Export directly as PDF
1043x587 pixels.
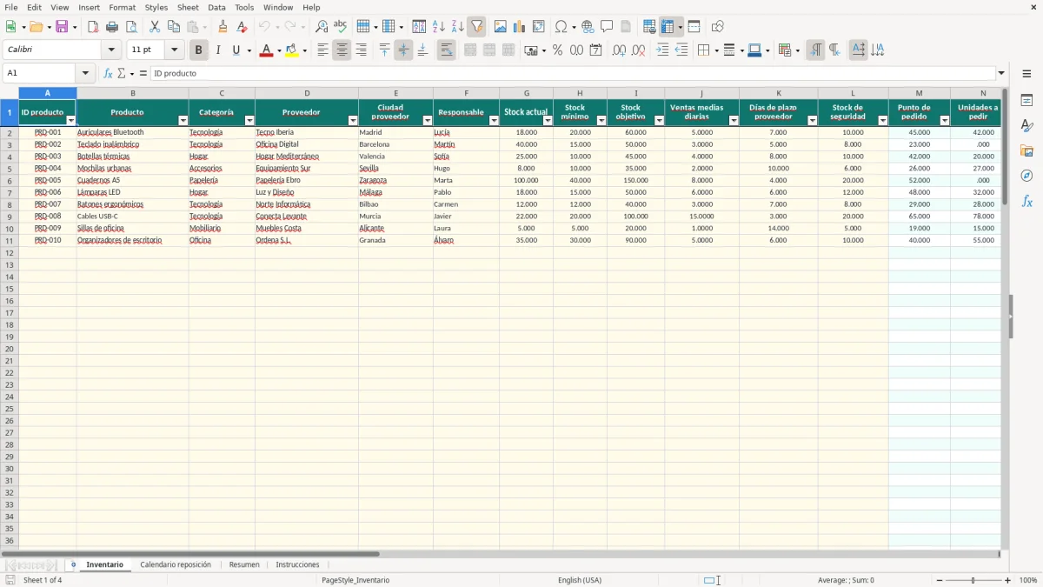[93, 27]
